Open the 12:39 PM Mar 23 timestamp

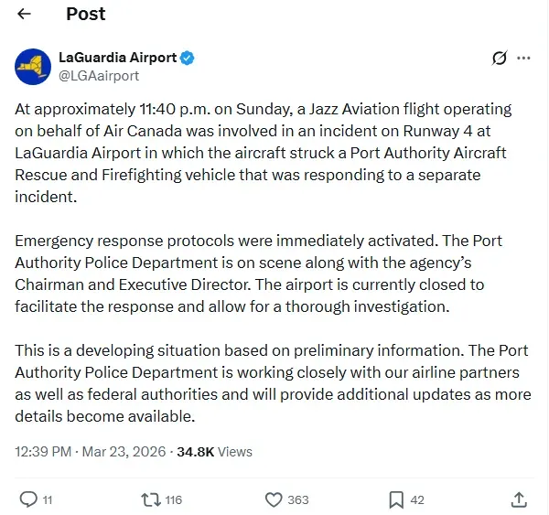(91, 452)
